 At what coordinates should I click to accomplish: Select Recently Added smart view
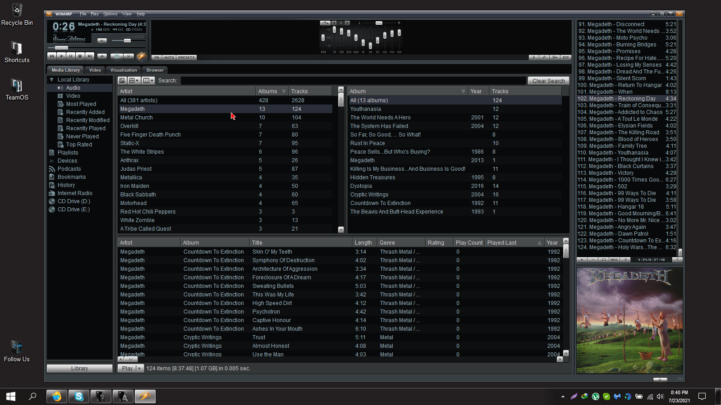pos(85,112)
